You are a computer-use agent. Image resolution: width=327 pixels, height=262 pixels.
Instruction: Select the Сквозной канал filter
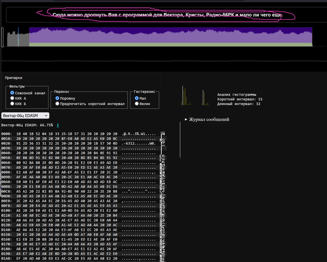[12, 93]
